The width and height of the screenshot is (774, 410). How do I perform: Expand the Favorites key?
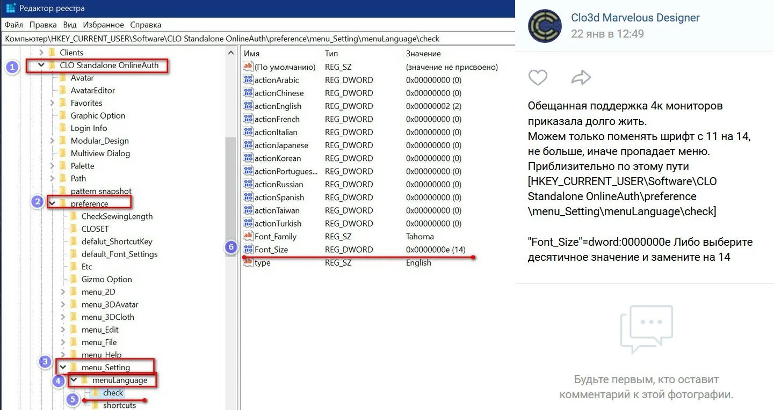click(x=52, y=103)
